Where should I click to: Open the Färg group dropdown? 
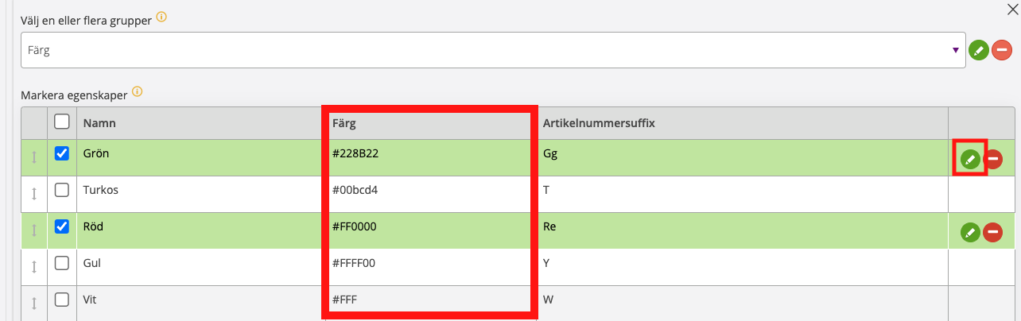pyautogui.click(x=493, y=50)
